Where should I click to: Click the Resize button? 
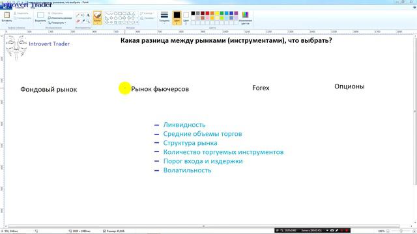60,18
